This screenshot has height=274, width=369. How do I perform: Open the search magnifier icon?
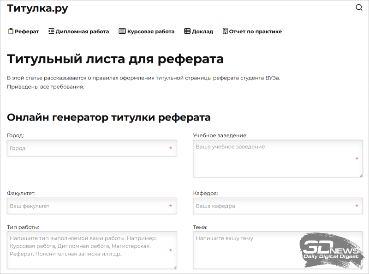point(358,7)
